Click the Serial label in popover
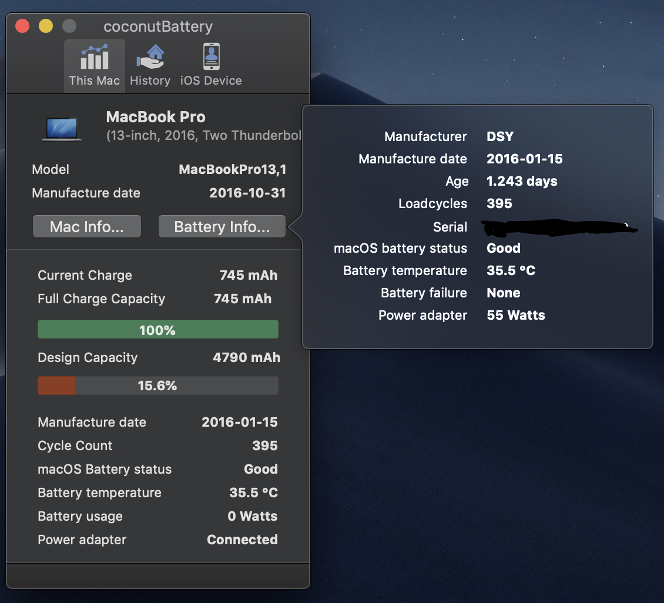664x603 pixels. coord(450,227)
